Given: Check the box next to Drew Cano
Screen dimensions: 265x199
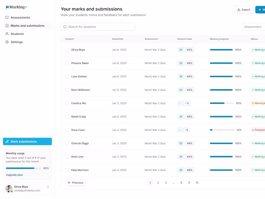Looking at the screenshot, I should pyautogui.click(x=67, y=130).
